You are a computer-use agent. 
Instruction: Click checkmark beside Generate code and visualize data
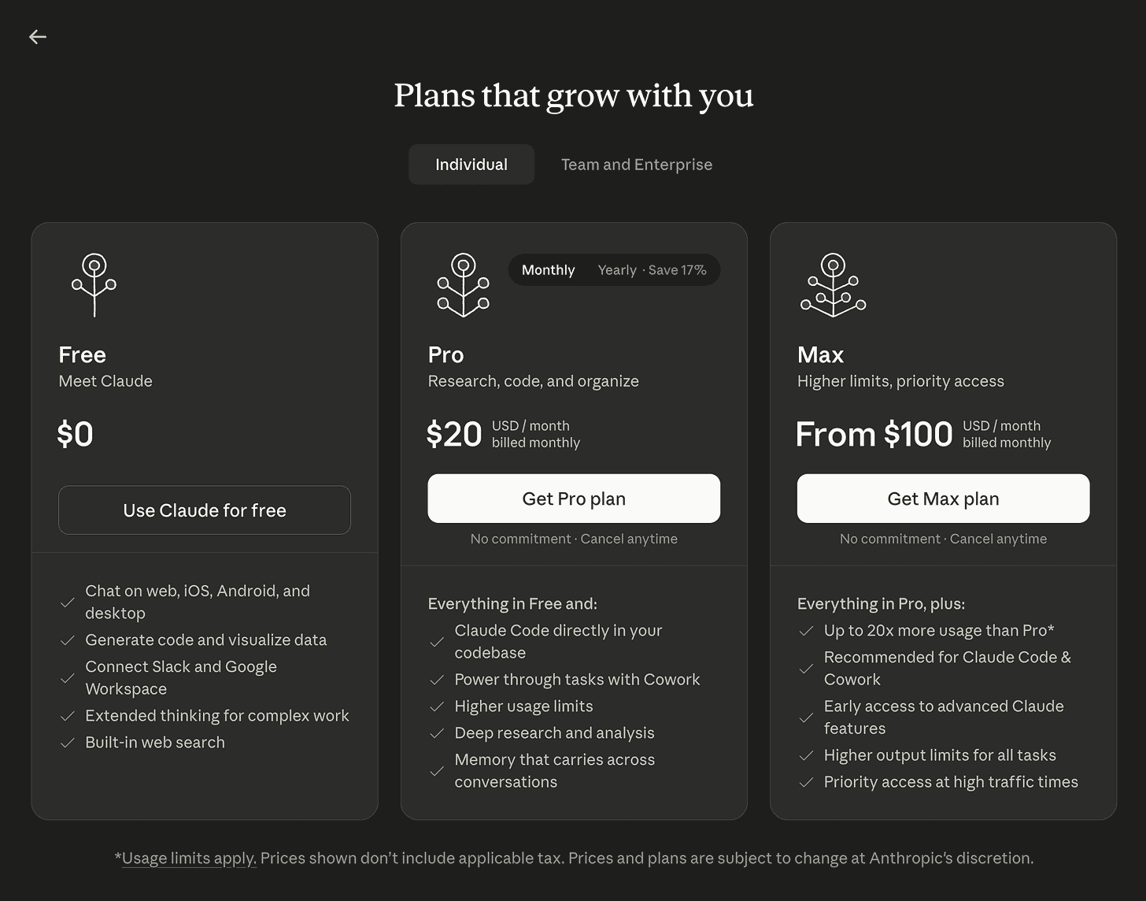pyautogui.click(x=68, y=640)
